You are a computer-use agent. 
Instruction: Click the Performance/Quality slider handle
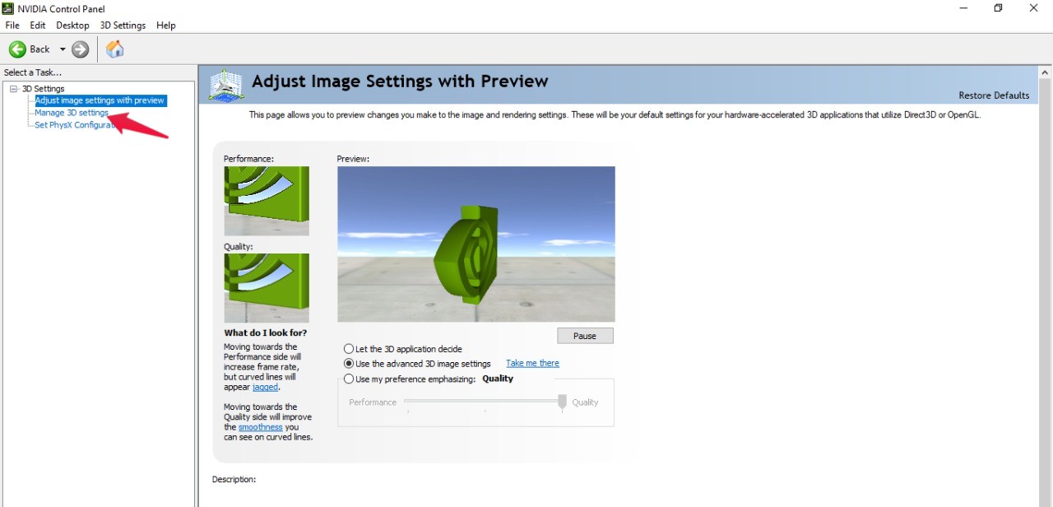click(x=562, y=402)
